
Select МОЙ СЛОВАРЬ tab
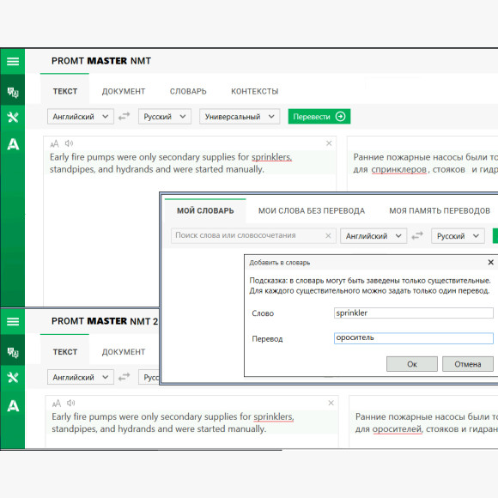[x=205, y=211]
